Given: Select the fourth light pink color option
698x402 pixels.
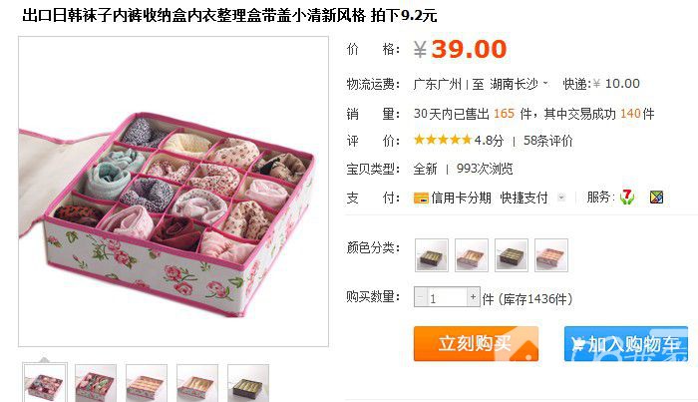Looking at the screenshot, I should (x=551, y=255).
